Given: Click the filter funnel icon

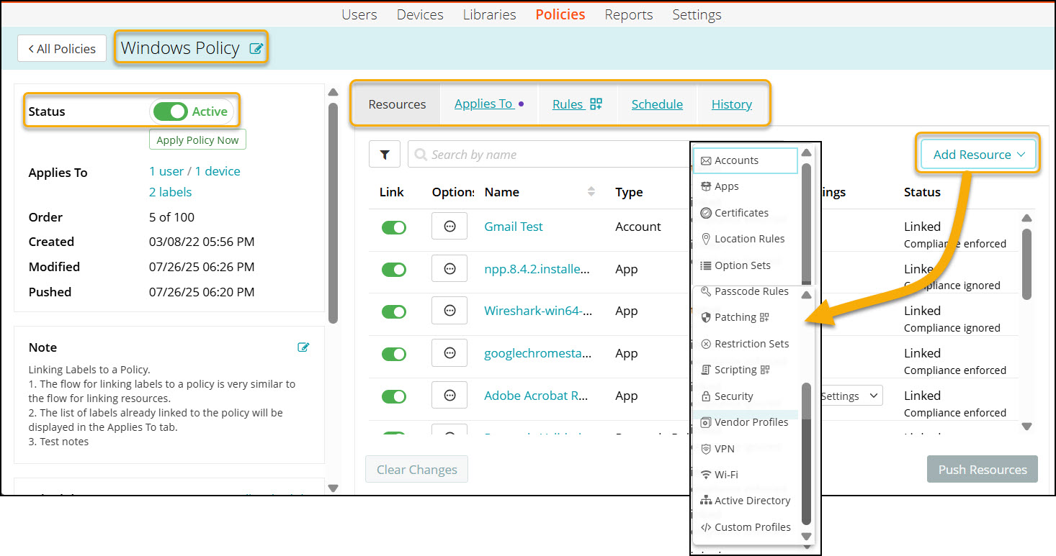Looking at the screenshot, I should tap(385, 155).
